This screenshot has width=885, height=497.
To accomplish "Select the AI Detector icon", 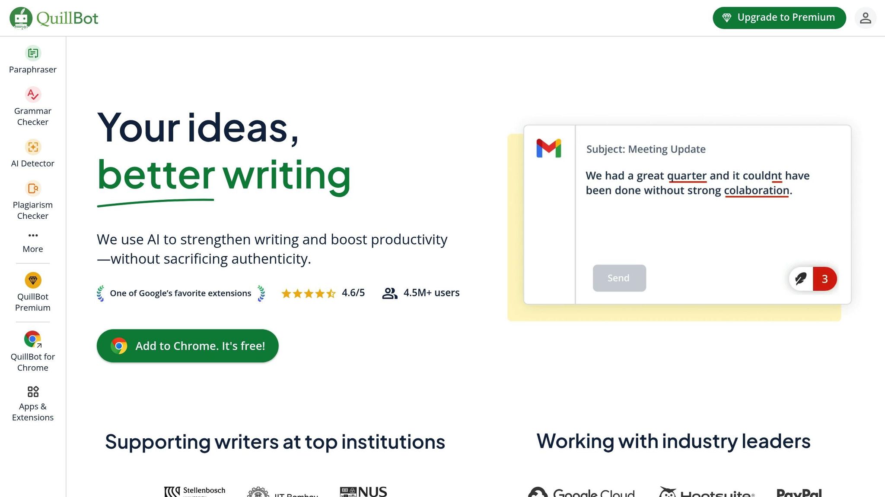I will [x=33, y=147].
